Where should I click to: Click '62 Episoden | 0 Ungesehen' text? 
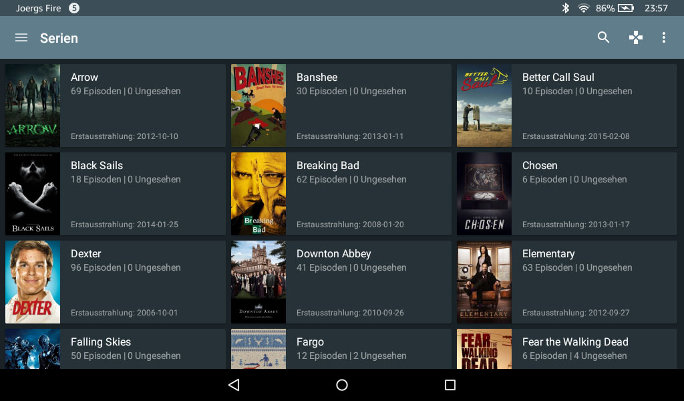click(x=351, y=179)
